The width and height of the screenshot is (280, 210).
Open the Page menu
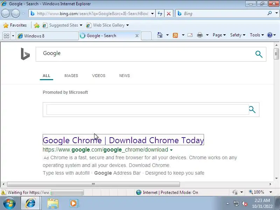coord(219,35)
